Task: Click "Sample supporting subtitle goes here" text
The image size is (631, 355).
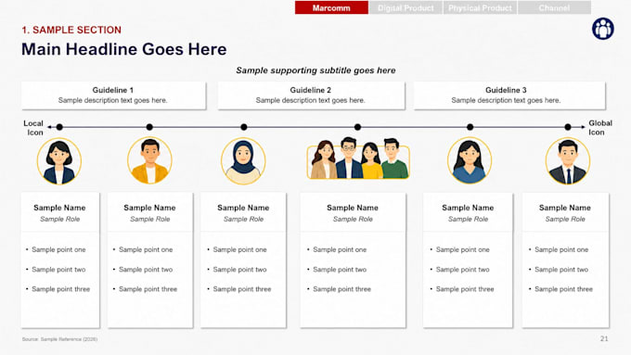Action: pos(315,70)
